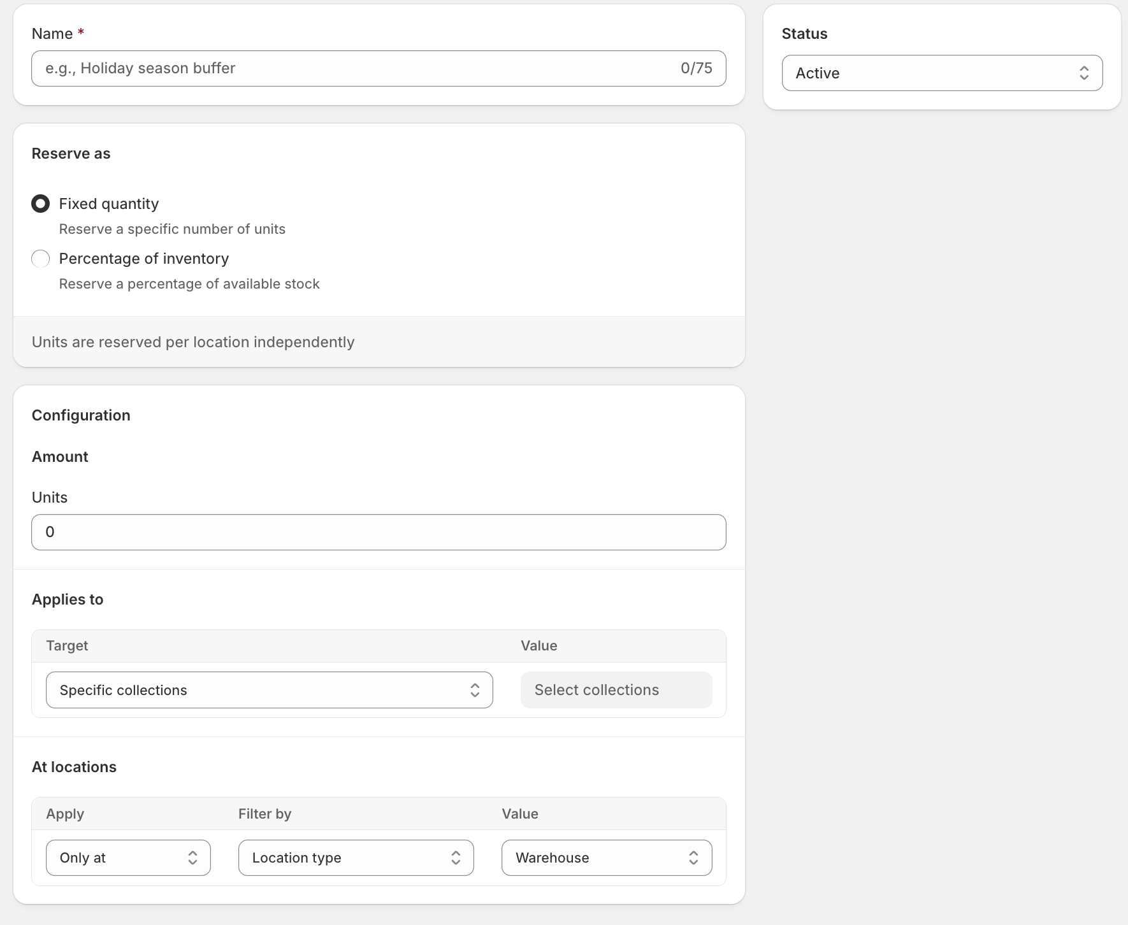
Task: Select the Percentage of inventory radio button
Action: (41, 259)
